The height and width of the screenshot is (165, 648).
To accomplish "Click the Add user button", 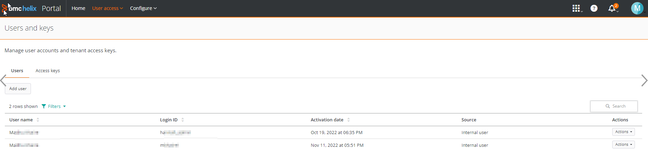I will [18, 89].
